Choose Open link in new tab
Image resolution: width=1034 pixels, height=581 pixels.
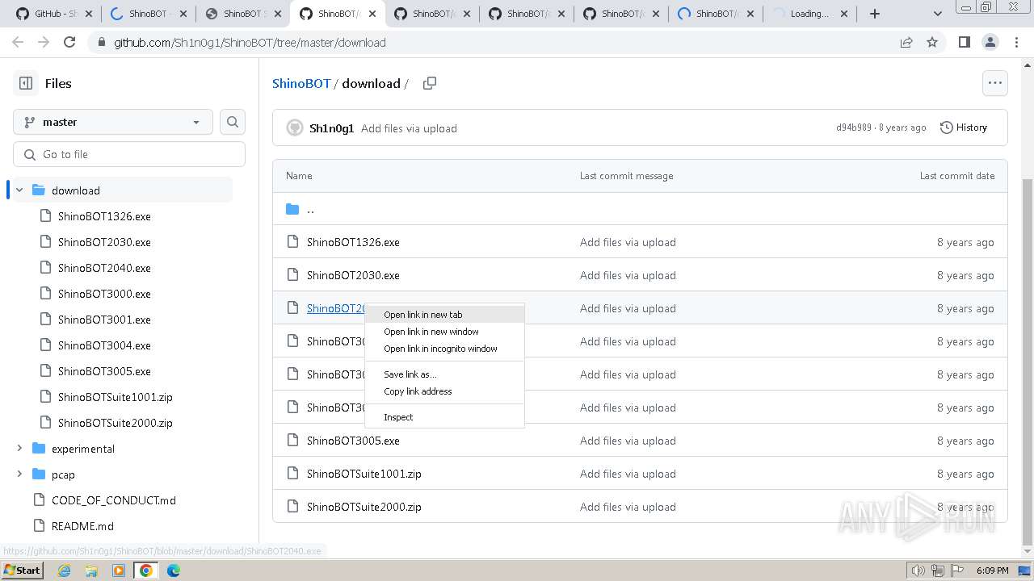pyautogui.click(x=444, y=315)
